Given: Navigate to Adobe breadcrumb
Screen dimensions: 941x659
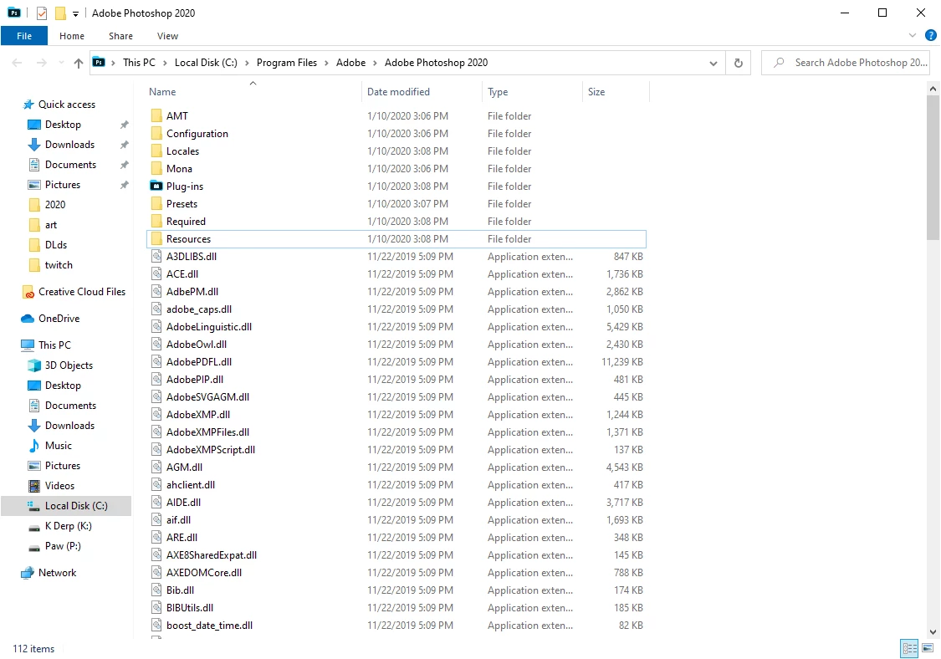Looking at the screenshot, I should [x=351, y=63].
